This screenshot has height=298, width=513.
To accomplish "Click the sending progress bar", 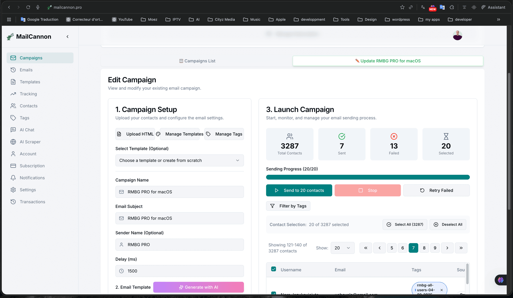I will [x=368, y=177].
